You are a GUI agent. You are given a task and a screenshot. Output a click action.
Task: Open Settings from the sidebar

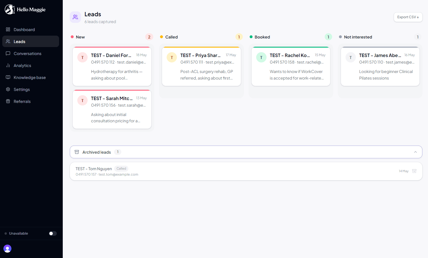[x=31, y=89]
